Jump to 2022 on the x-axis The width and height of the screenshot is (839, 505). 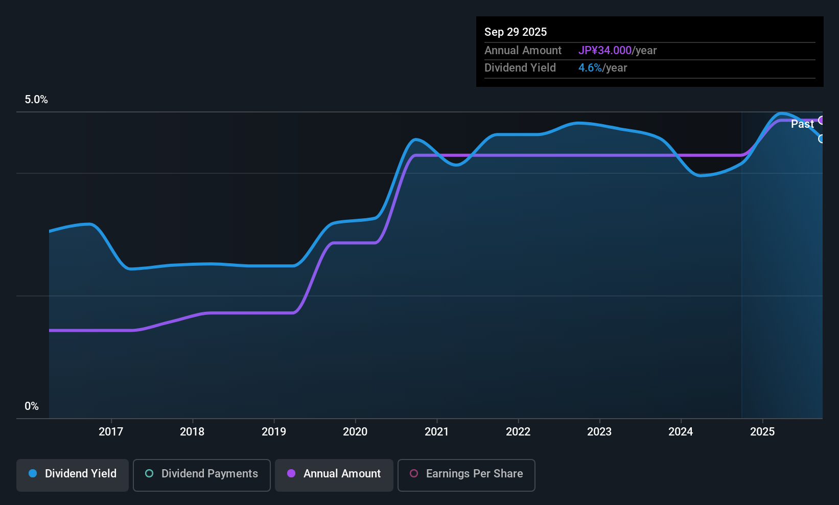518,432
